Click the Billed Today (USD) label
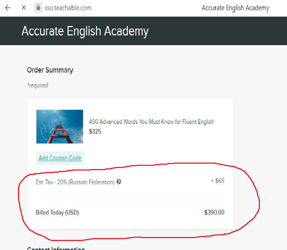287x250 pixels. [x=57, y=212]
